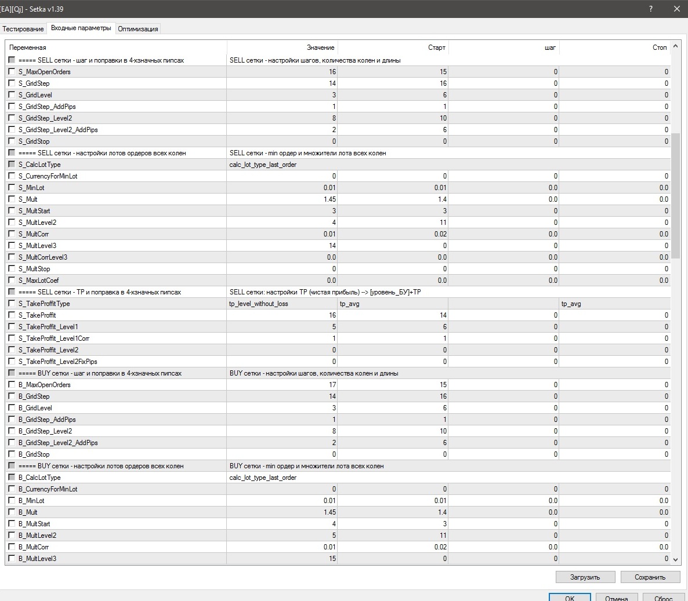
Task: Select the S_MultStop row name
Action: pyautogui.click(x=34, y=269)
